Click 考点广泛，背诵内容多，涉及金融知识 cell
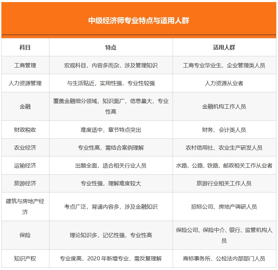This screenshot has width=278, height=270. pyautogui.click(x=111, y=207)
